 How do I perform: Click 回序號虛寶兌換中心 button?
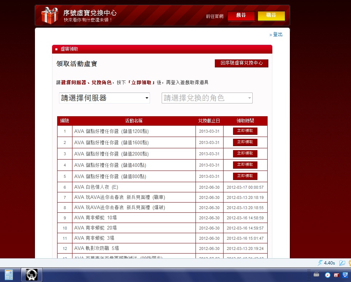[x=241, y=63]
